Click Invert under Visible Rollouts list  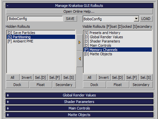point(103,77)
